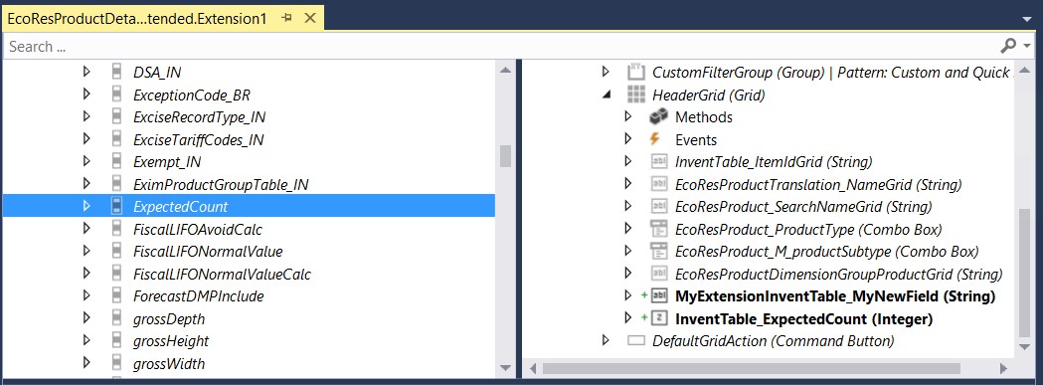Click the FiscalLIFONormalValue field icon
1043x385 pixels.
tap(117, 251)
